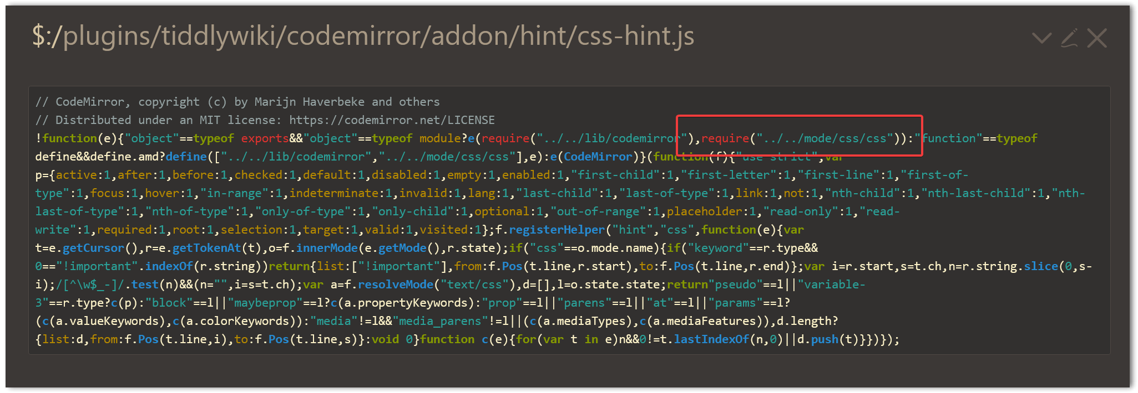Click the "text/css" string

tap(474, 285)
